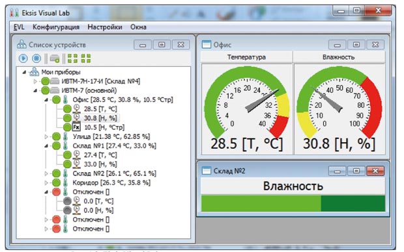This screenshot has height=252, width=404.
Task: Expand the Склад №2 channel node
Action: 46,173
